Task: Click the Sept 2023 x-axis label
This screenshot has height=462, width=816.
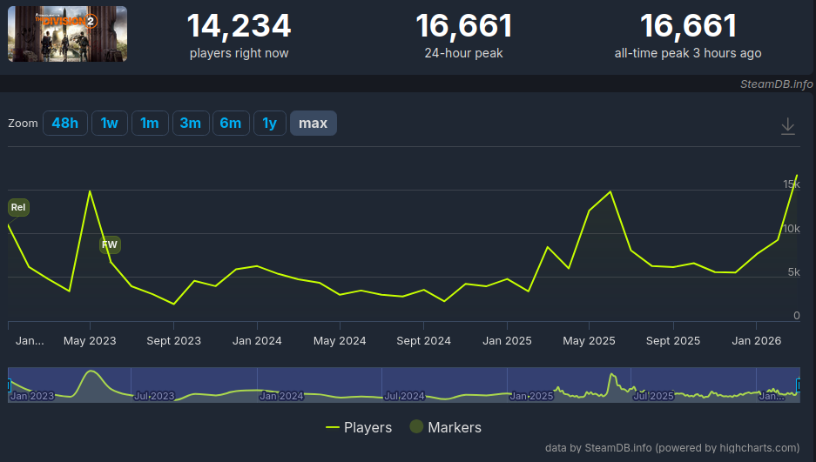Action: 174,341
